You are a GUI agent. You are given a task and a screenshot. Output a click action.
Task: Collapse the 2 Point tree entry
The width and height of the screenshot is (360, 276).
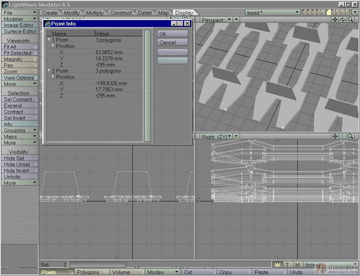click(x=49, y=70)
